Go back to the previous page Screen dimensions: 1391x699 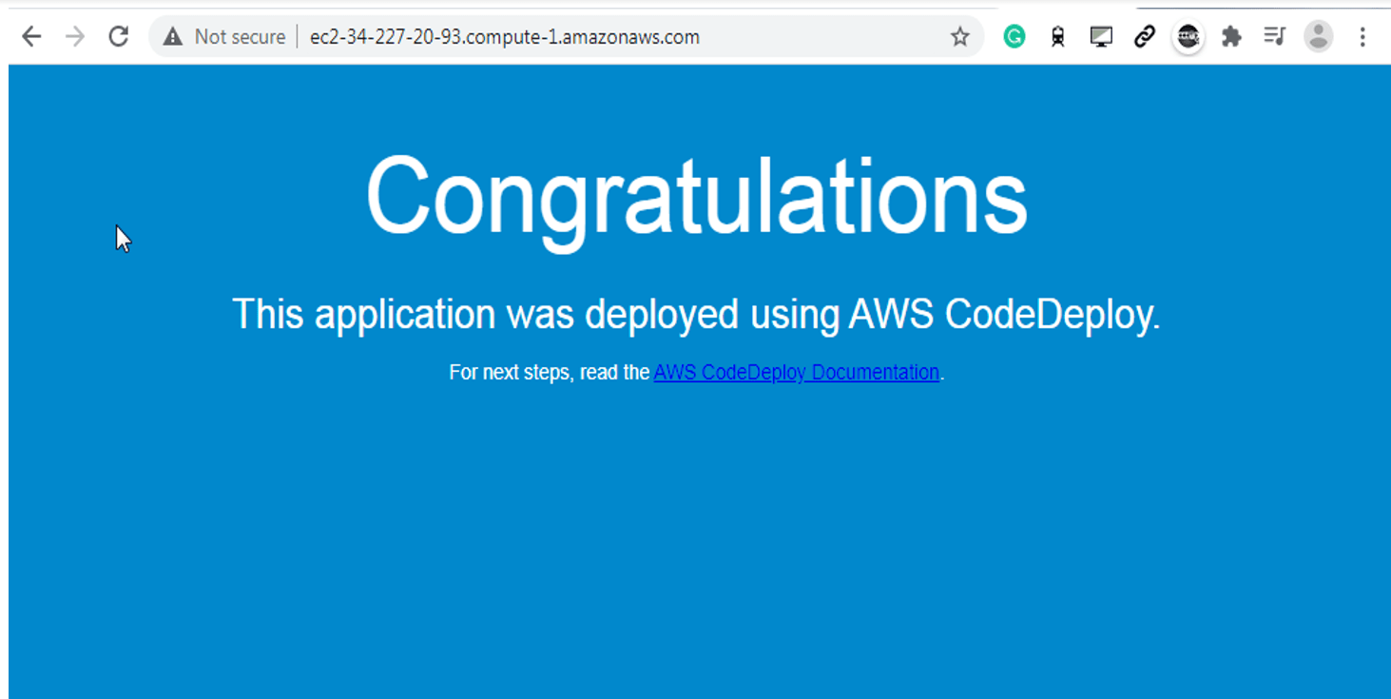[31, 36]
